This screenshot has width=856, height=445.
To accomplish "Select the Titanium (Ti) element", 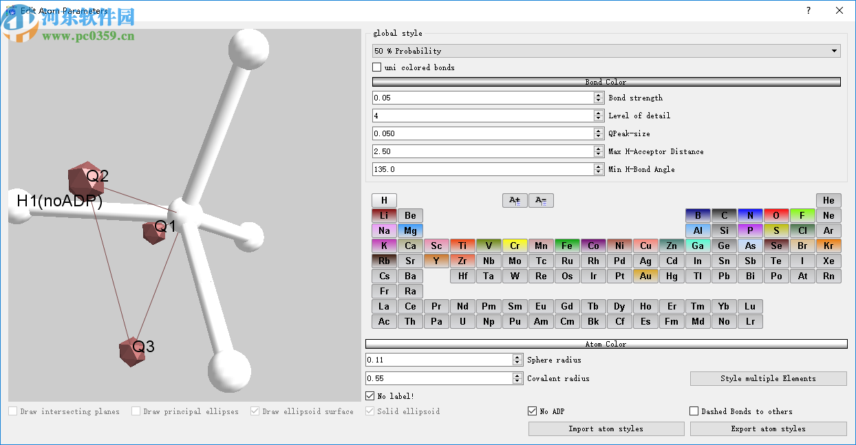I will 462,246.
